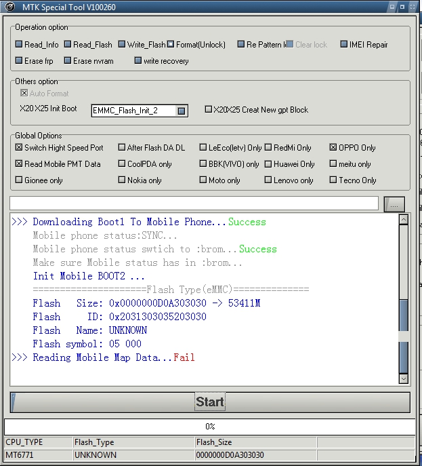Tick the meitu only checkbox

pyautogui.click(x=333, y=163)
